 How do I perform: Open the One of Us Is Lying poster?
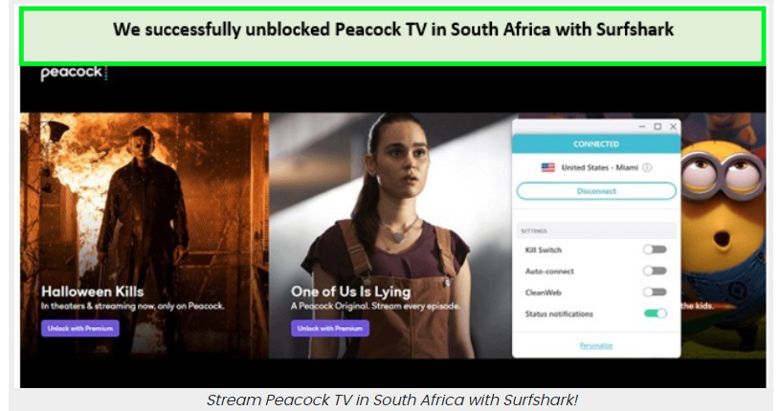(x=390, y=235)
